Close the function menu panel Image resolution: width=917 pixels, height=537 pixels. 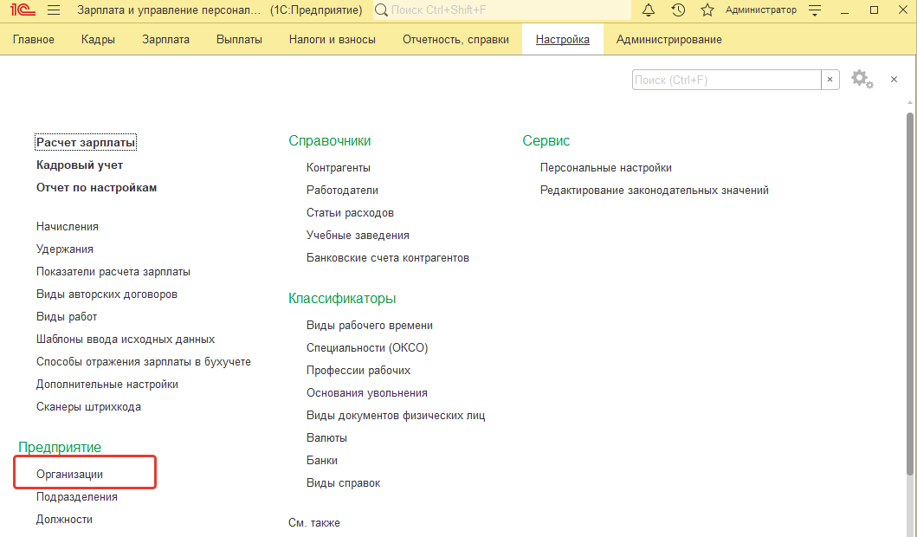894,80
